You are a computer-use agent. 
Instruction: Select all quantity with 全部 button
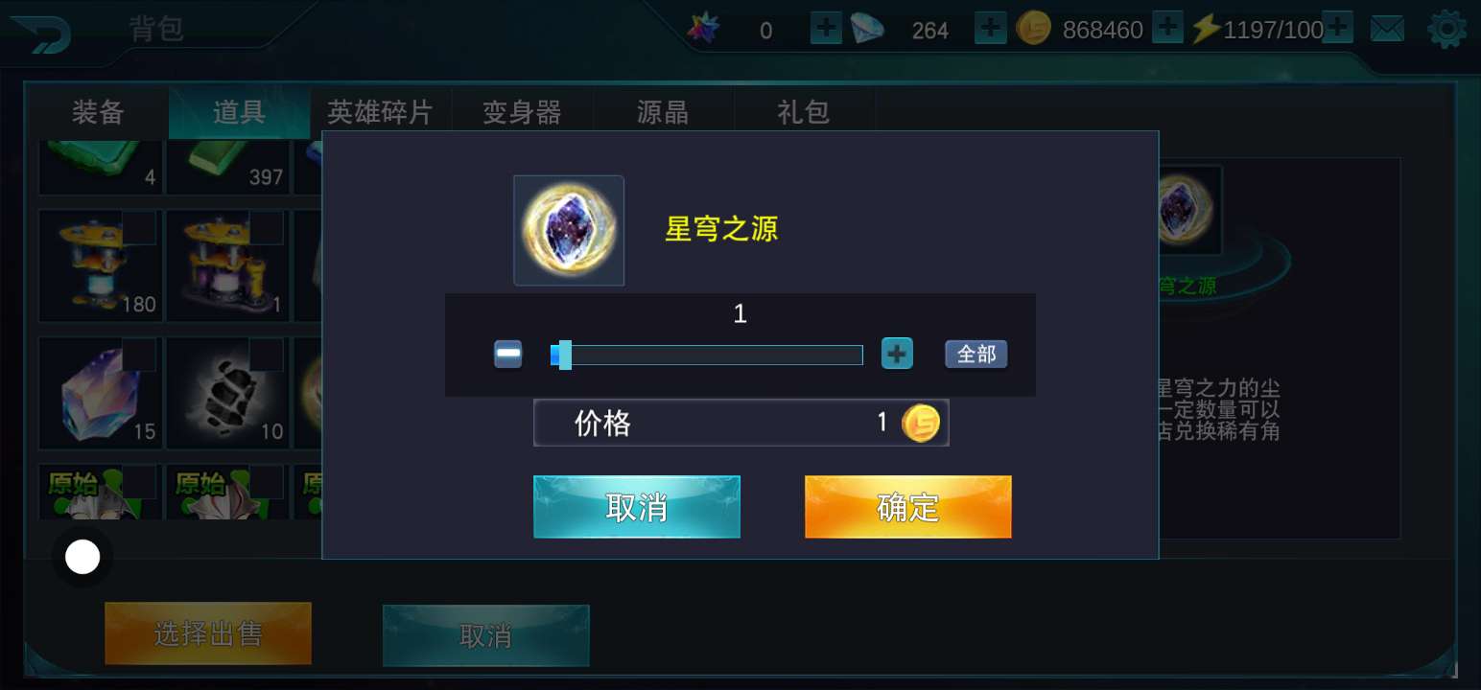(x=976, y=355)
